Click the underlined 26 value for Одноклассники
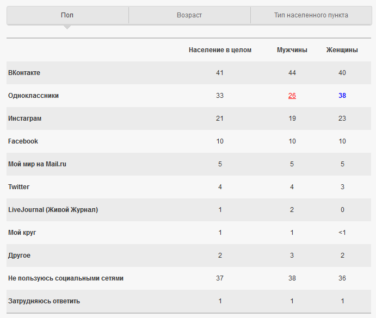The image size is (376, 318). [x=292, y=96]
